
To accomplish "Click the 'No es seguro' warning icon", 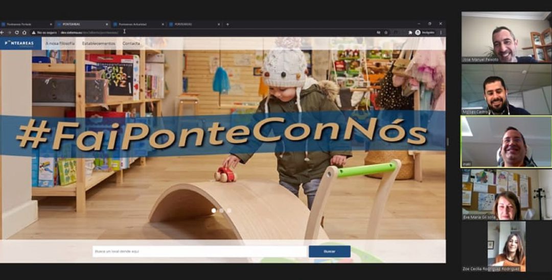I will tap(34, 32).
